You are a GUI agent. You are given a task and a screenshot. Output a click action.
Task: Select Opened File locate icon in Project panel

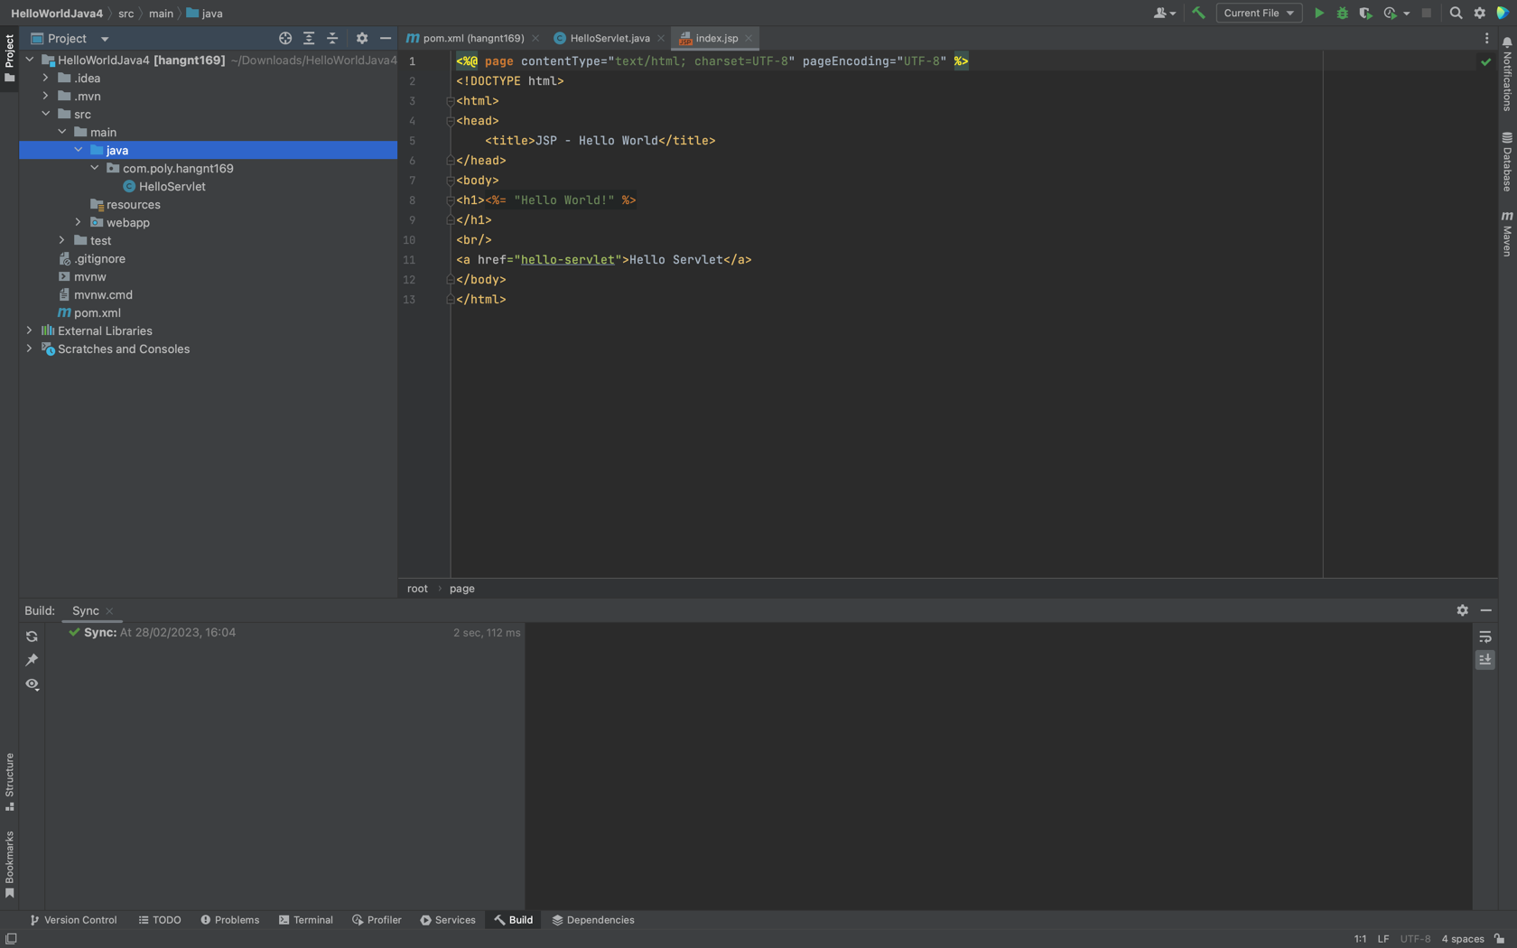[x=285, y=38]
